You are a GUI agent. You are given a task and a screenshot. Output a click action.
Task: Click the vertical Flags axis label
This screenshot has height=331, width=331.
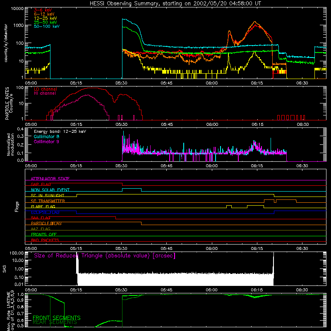click(17, 206)
